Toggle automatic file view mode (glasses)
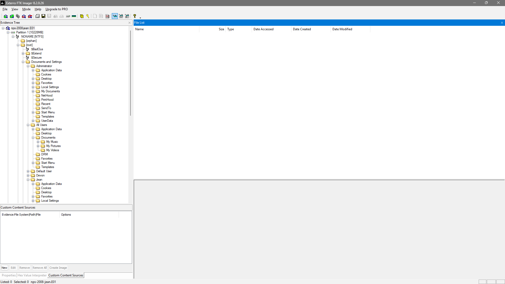Image resolution: width=505 pixels, height=284 pixels. (115, 16)
